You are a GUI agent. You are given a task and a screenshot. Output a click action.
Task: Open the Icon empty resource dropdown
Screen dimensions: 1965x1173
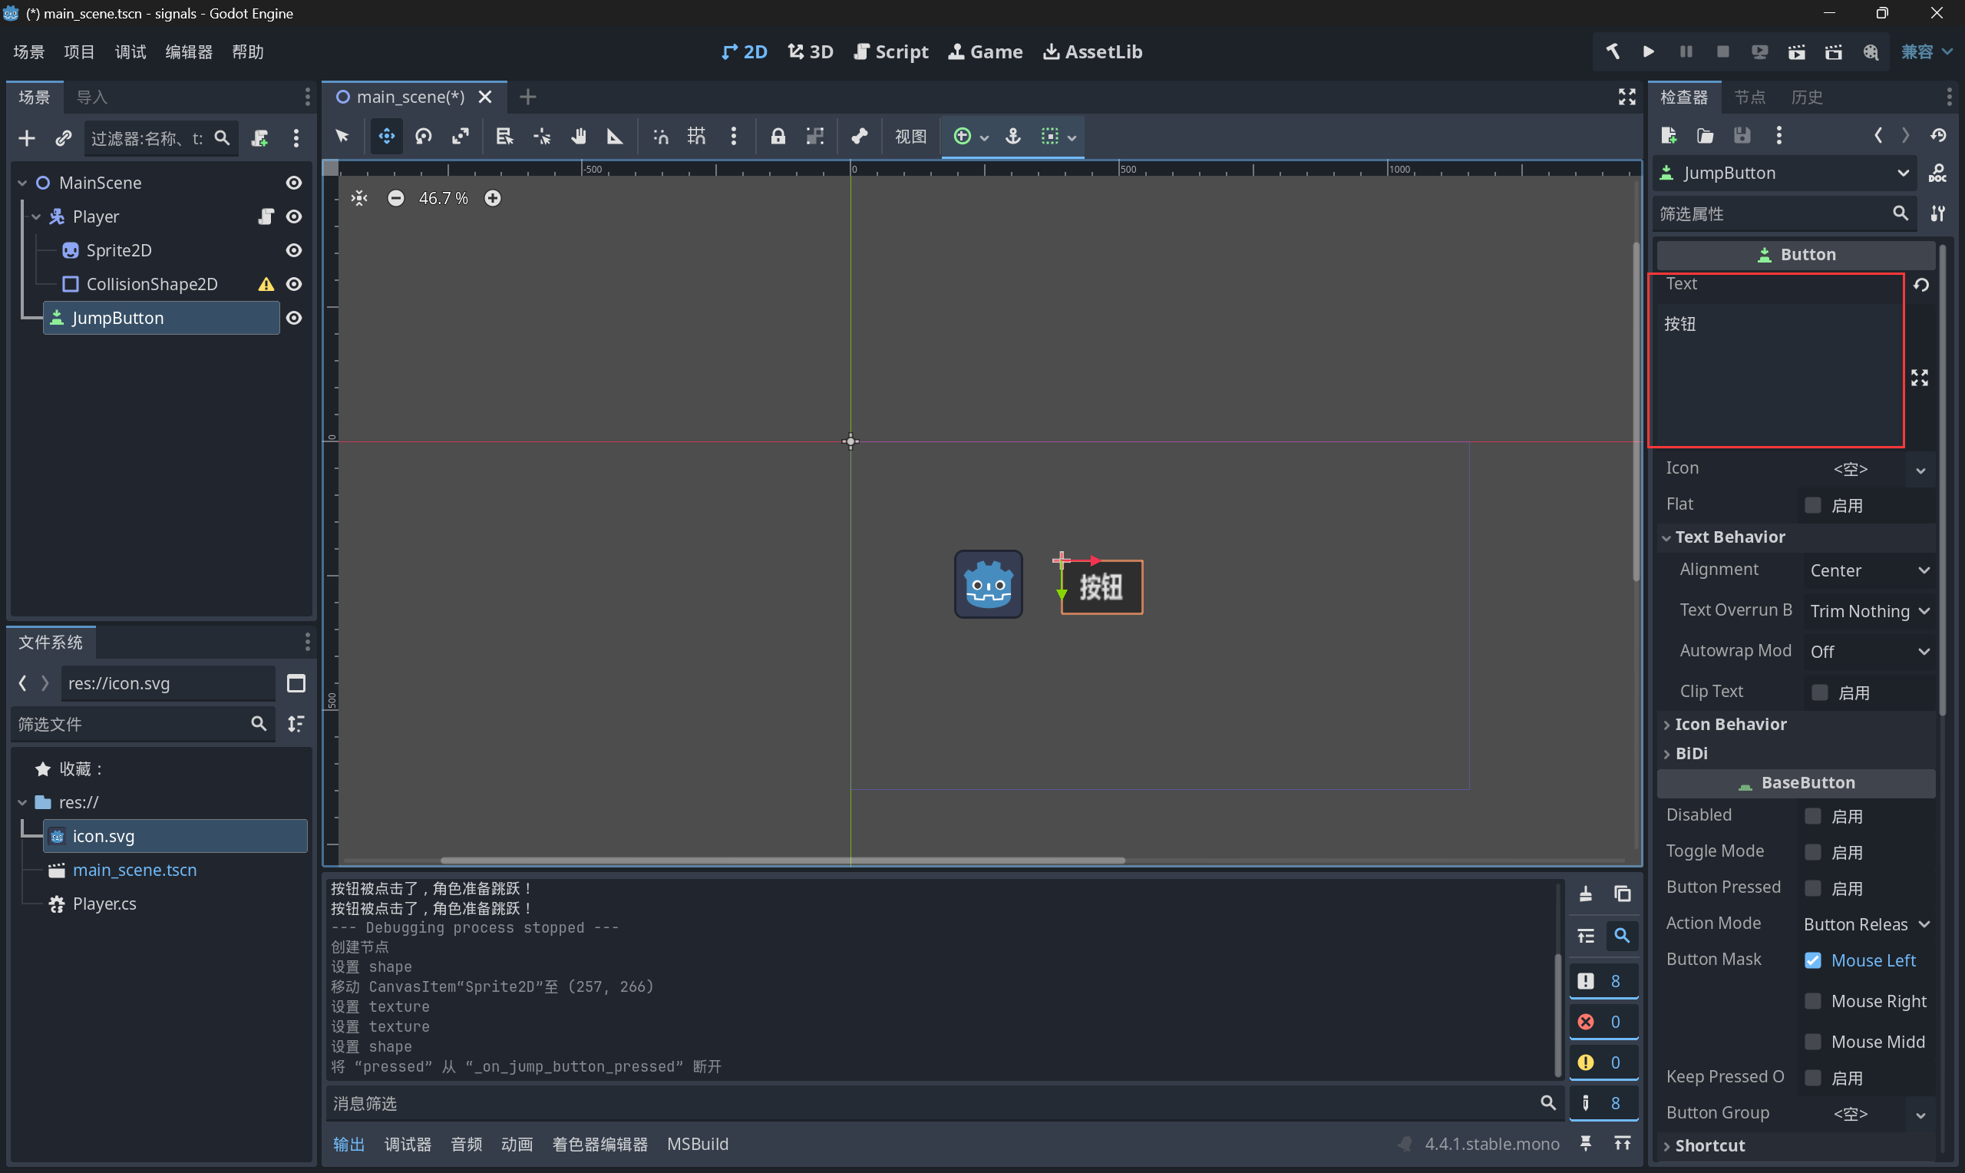point(1920,471)
